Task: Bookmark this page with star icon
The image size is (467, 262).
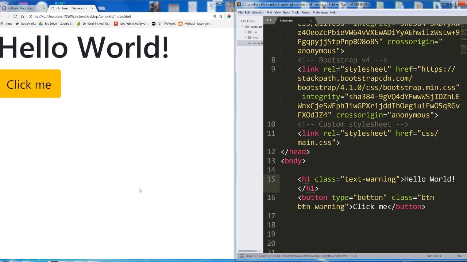Action: [221, 16]
